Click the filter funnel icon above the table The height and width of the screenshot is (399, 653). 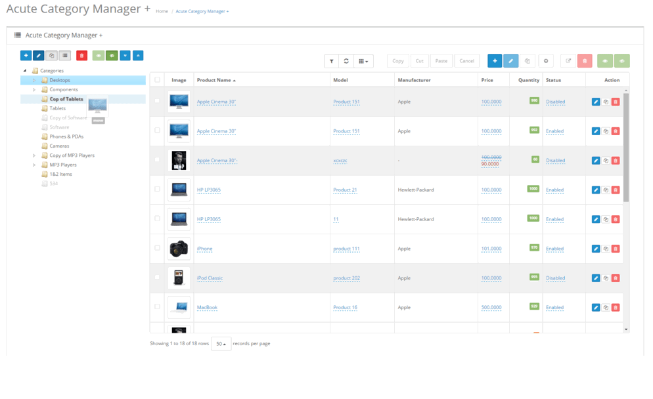[332, 61]
